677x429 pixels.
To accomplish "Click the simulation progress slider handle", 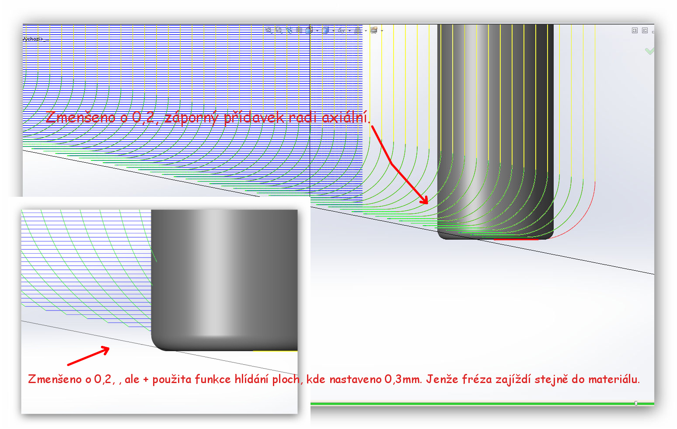I will pyautogui.click(x=636, y=403).
